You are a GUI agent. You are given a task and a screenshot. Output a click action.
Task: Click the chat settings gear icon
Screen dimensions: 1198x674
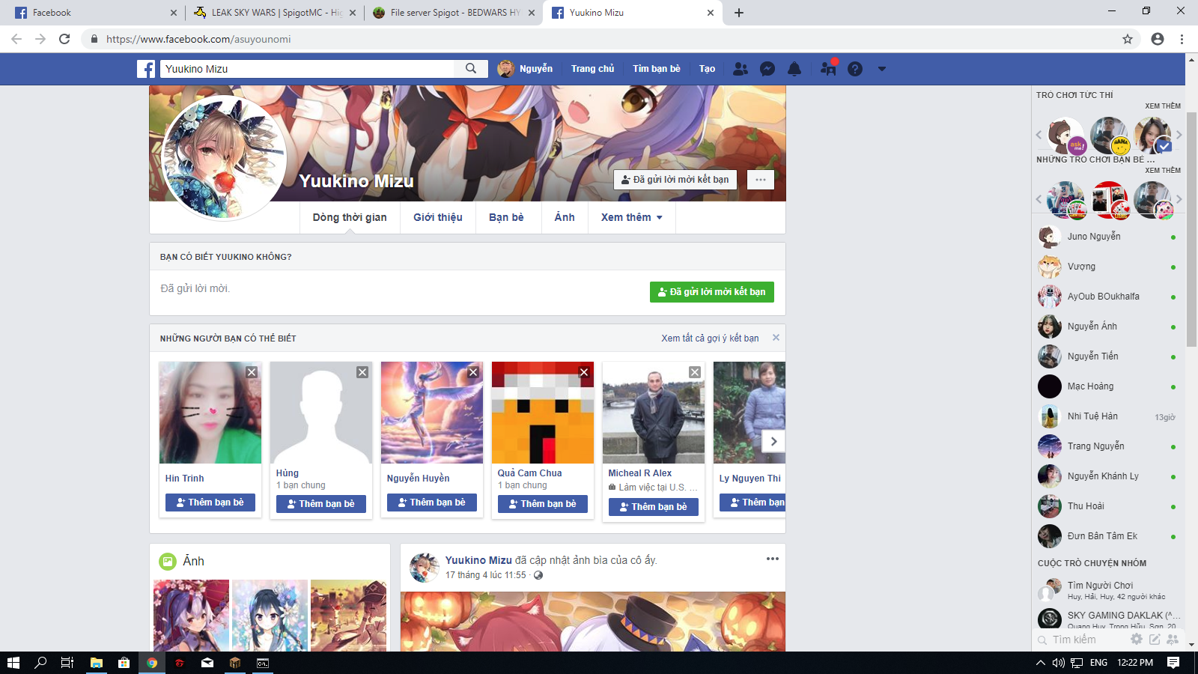click(x=1137, y=640)
